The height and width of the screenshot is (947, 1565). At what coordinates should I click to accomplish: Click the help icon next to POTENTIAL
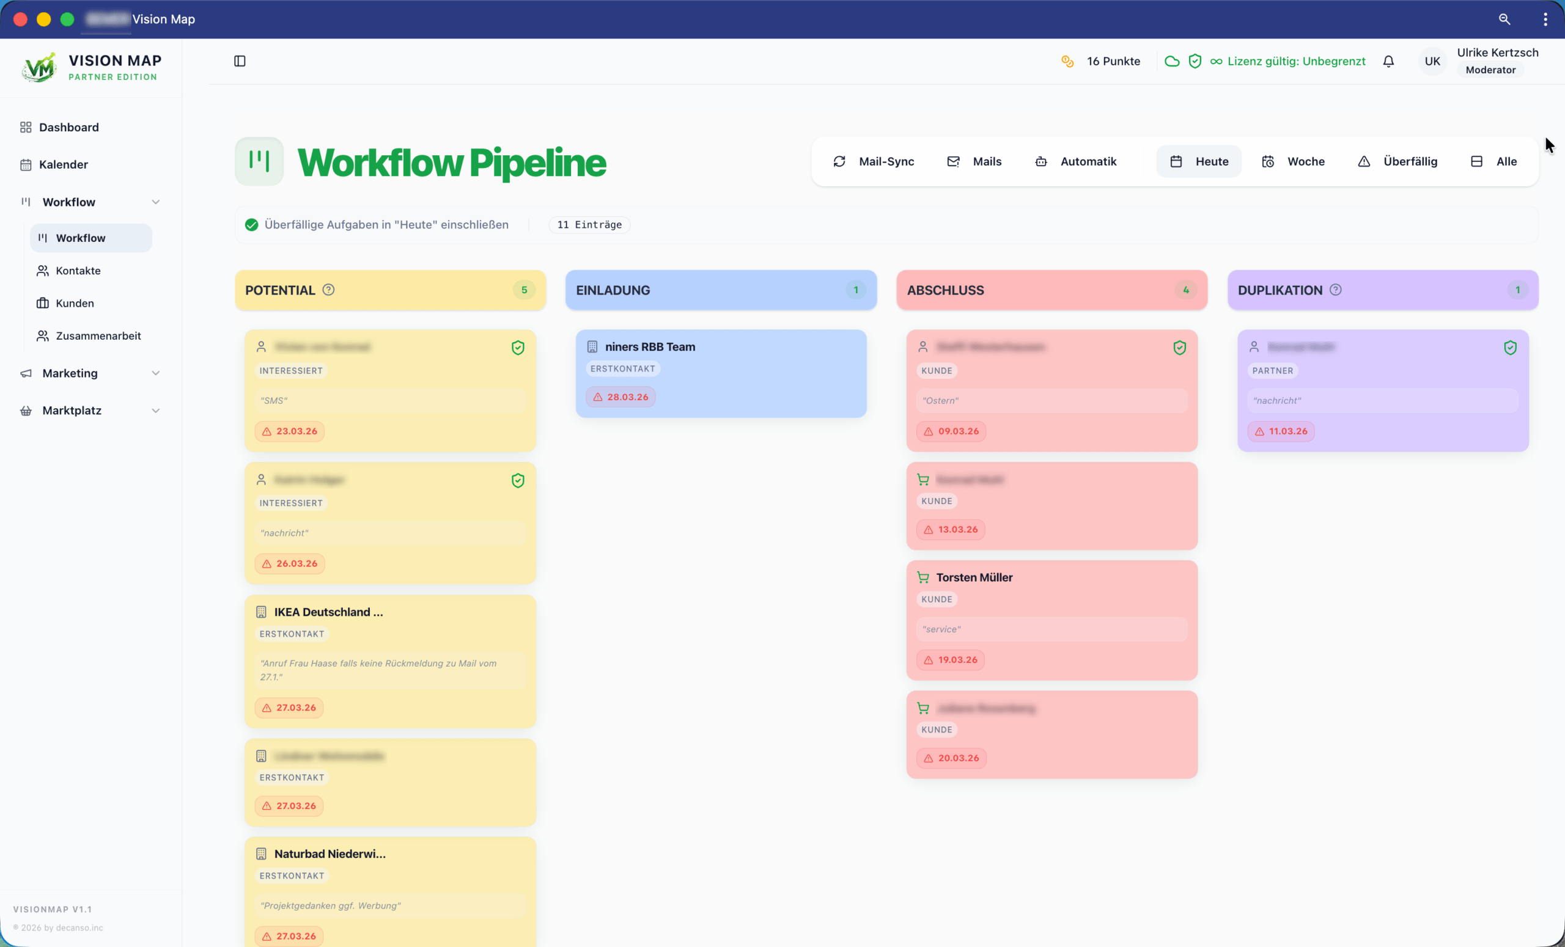coord(328,290)
